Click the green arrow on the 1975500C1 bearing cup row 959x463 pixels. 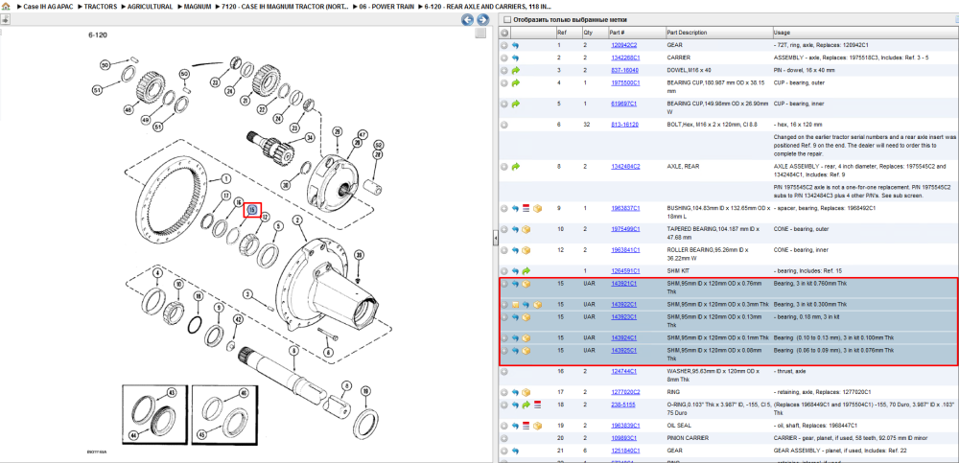tap(515, 82)
